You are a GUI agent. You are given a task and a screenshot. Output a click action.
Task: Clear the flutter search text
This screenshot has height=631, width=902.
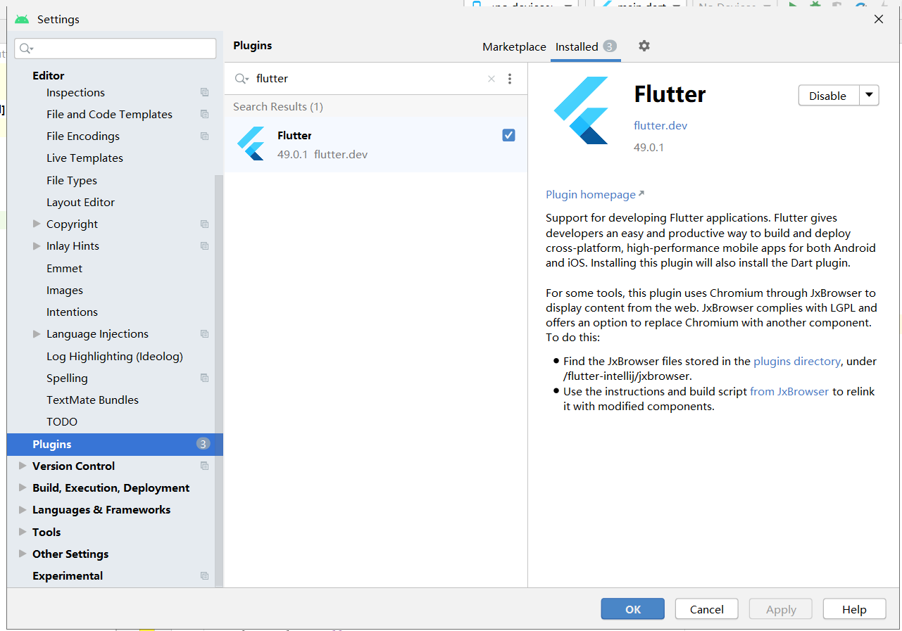click(491, 79)
